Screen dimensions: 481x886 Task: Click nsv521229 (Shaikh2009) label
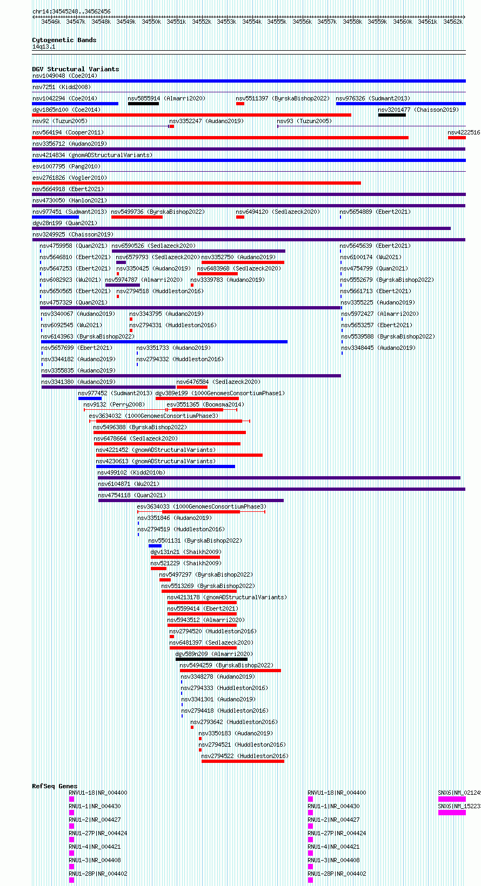click(x=186, y=563)
